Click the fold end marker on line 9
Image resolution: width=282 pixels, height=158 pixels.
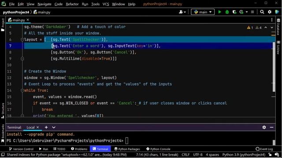22,58
